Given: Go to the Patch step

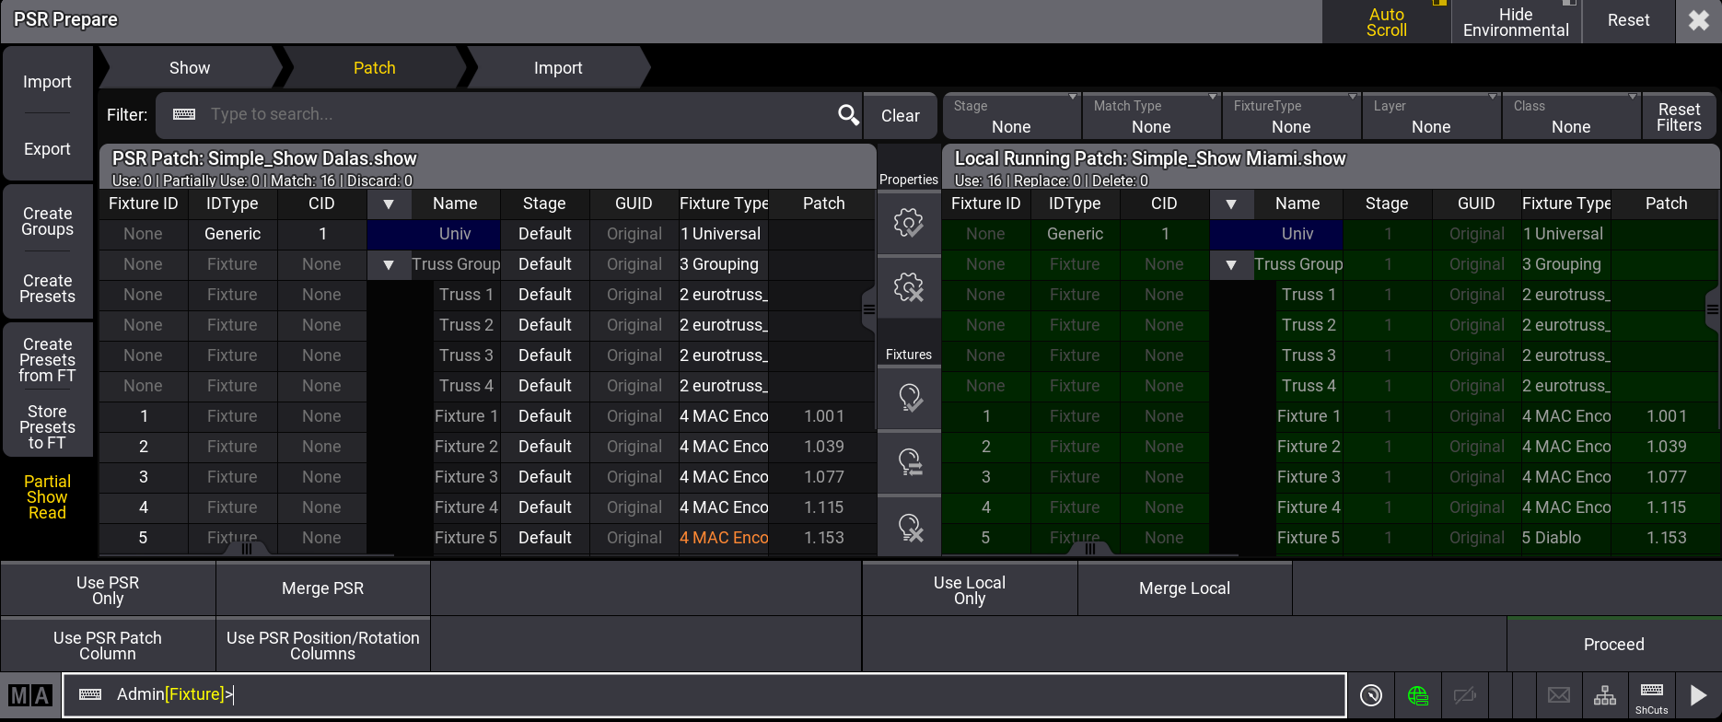Looking at the screenshot, I should click(x=375, y=68).
